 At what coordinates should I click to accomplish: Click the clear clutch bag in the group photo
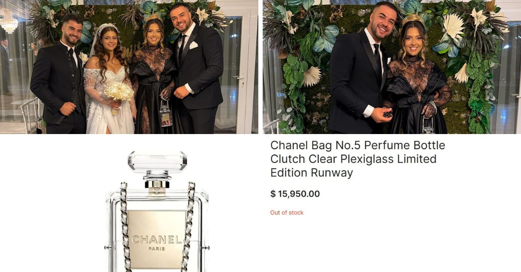coord(166,114)
